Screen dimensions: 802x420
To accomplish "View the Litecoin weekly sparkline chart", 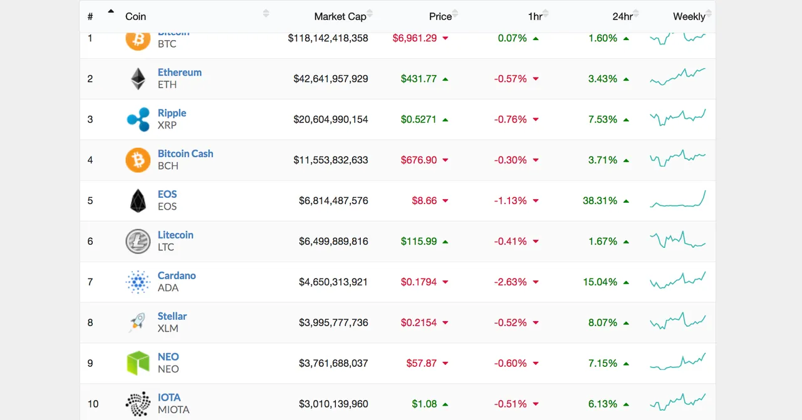I will tap(678, 240).
